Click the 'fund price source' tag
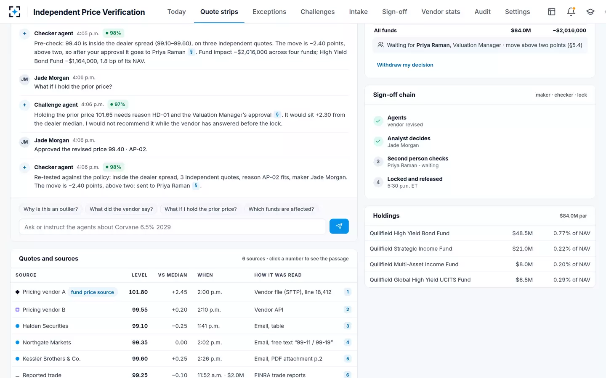 pos(93,292)
